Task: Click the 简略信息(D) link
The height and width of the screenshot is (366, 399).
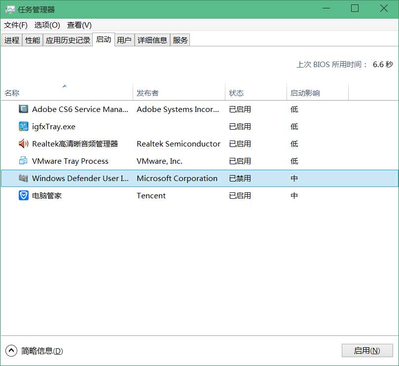Action: tap(42, 351)
